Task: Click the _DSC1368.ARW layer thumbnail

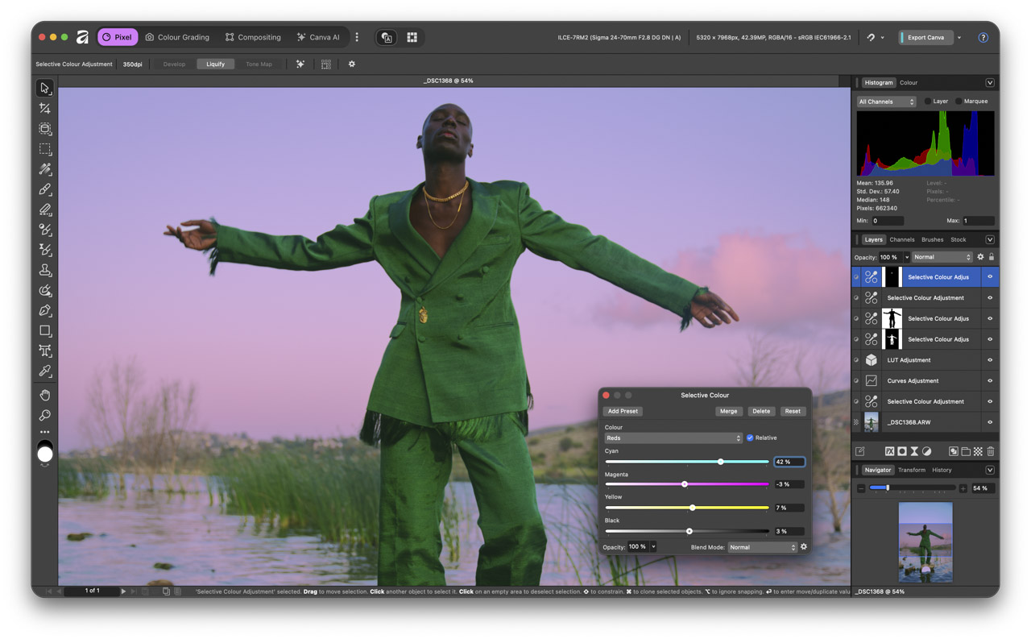Action: click(872, 422)
